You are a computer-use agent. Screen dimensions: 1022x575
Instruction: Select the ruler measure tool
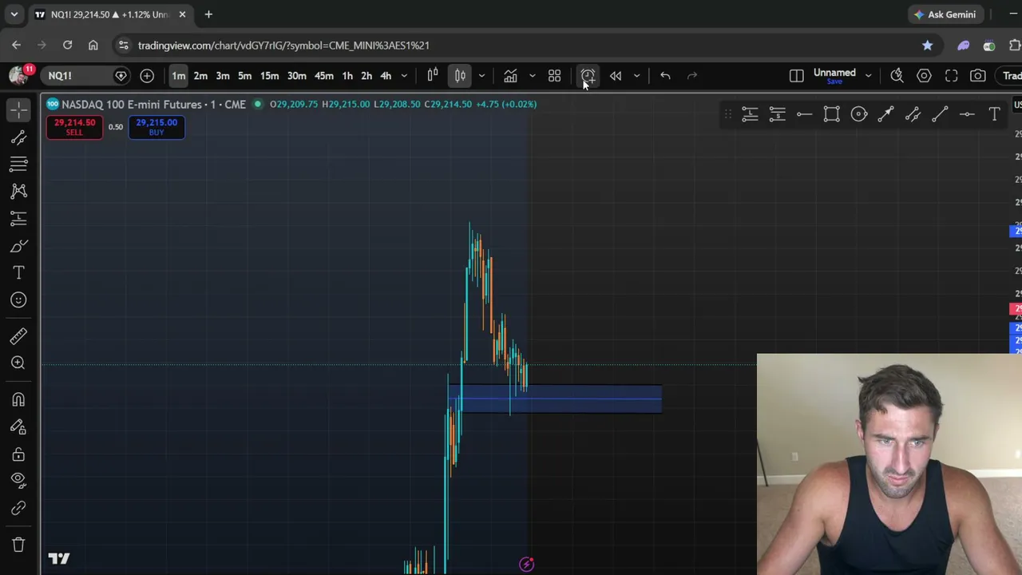click(18, 335)
